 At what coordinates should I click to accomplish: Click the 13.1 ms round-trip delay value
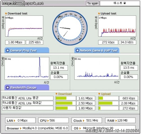click(59, 68)
